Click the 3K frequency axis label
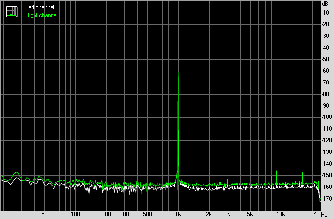Viewport: 334px width, 219px height. (x=227, y=214)
